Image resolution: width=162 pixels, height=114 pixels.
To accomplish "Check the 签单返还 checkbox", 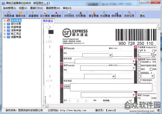I will [x=139, y=73].
